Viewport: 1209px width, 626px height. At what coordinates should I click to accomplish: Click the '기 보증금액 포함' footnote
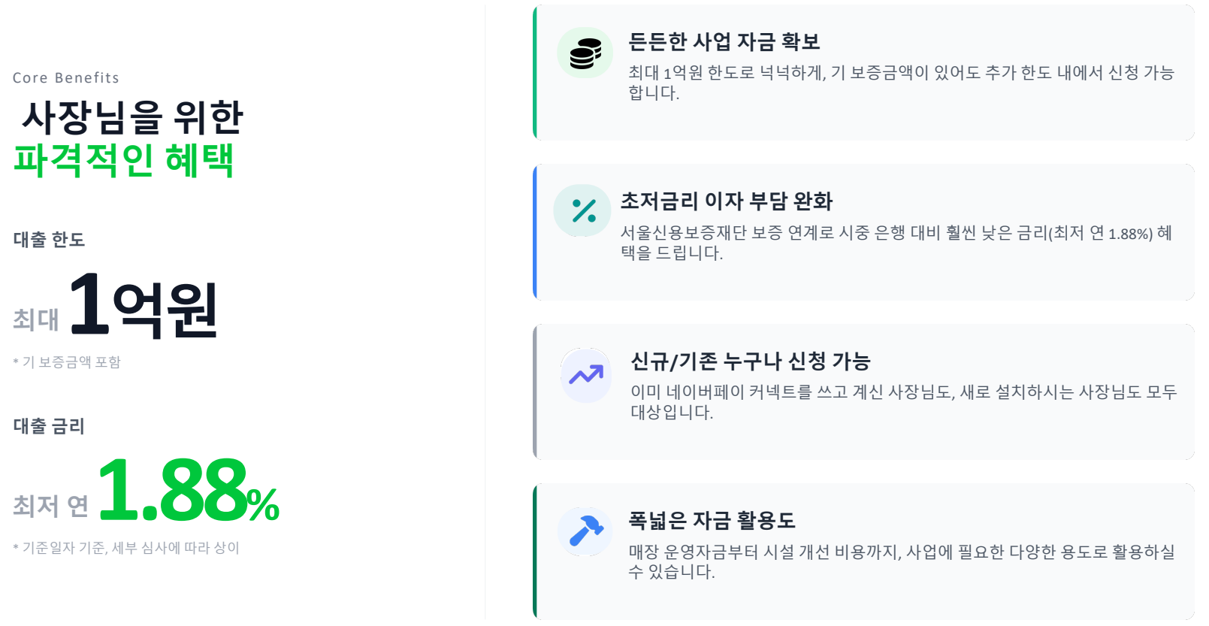coord(68,362)
